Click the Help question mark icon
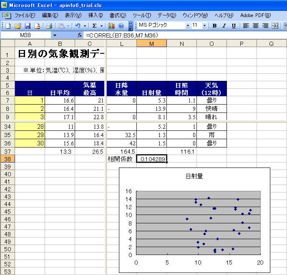 coord(121,26)
